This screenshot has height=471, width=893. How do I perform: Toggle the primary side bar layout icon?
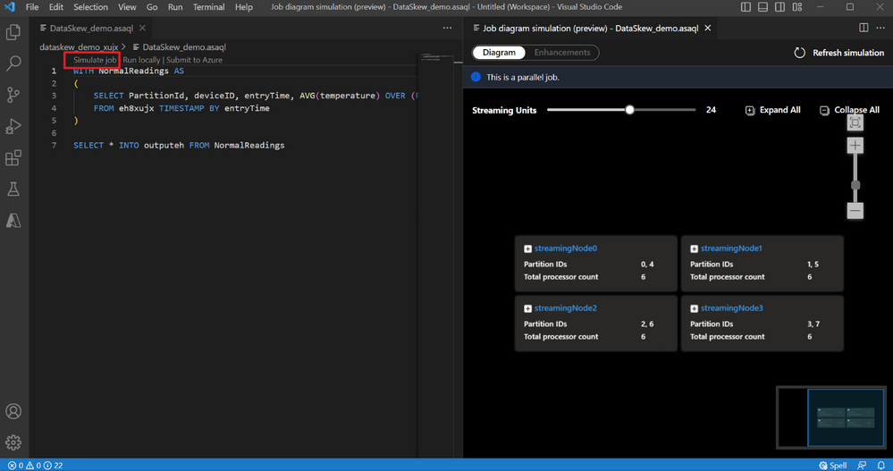(746, 7)
